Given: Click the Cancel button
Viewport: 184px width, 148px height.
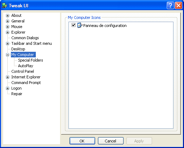Looking at the screenshot, I should [111, 141].
